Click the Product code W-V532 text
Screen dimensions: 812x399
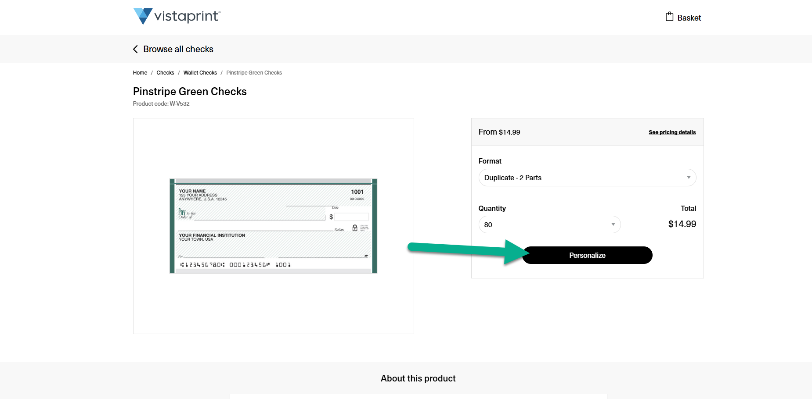point(161,104)
